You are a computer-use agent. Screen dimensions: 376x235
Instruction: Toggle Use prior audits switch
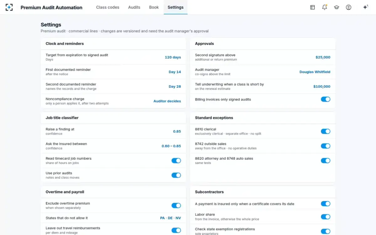point(176,175)
